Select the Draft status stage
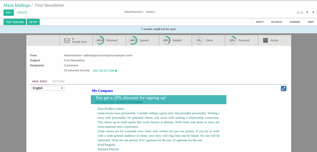The height and width of the screenshot is (152, 317). 260,22
